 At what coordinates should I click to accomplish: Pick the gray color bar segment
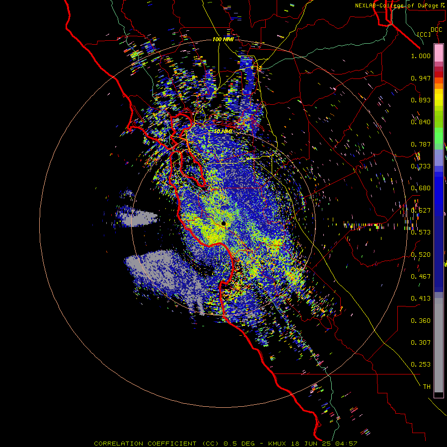[439, 345]
